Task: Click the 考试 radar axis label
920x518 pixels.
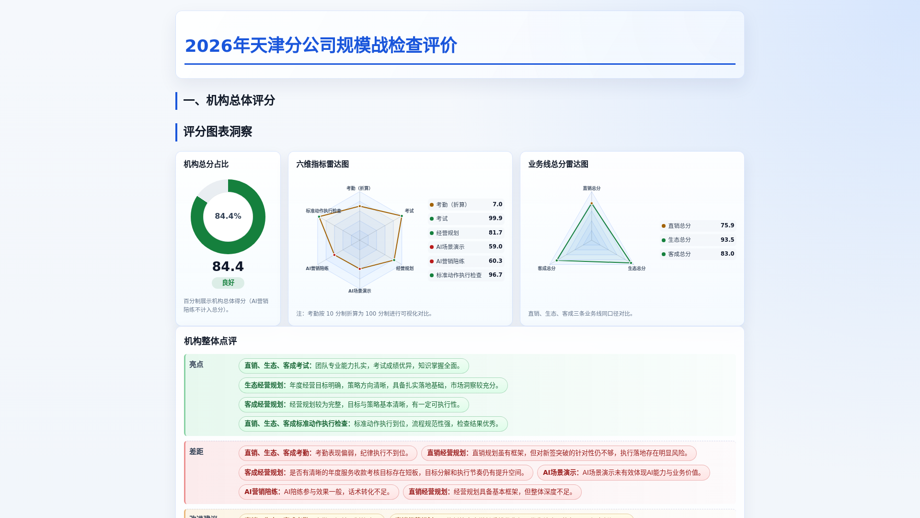Action: coord(409,211)
